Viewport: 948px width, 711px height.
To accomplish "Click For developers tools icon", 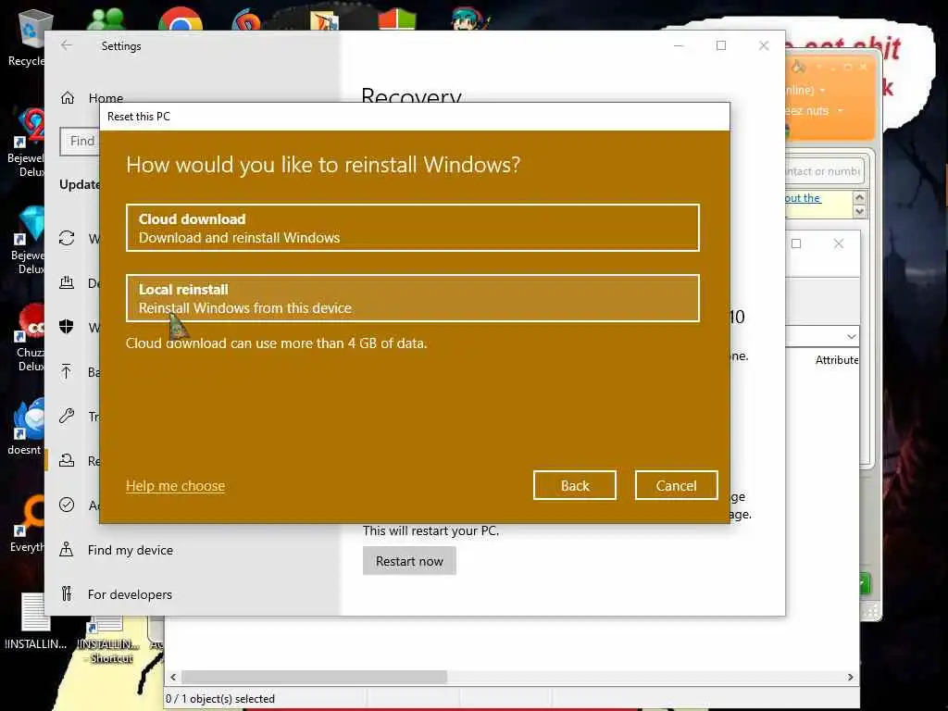I will [x=67, y=594].
